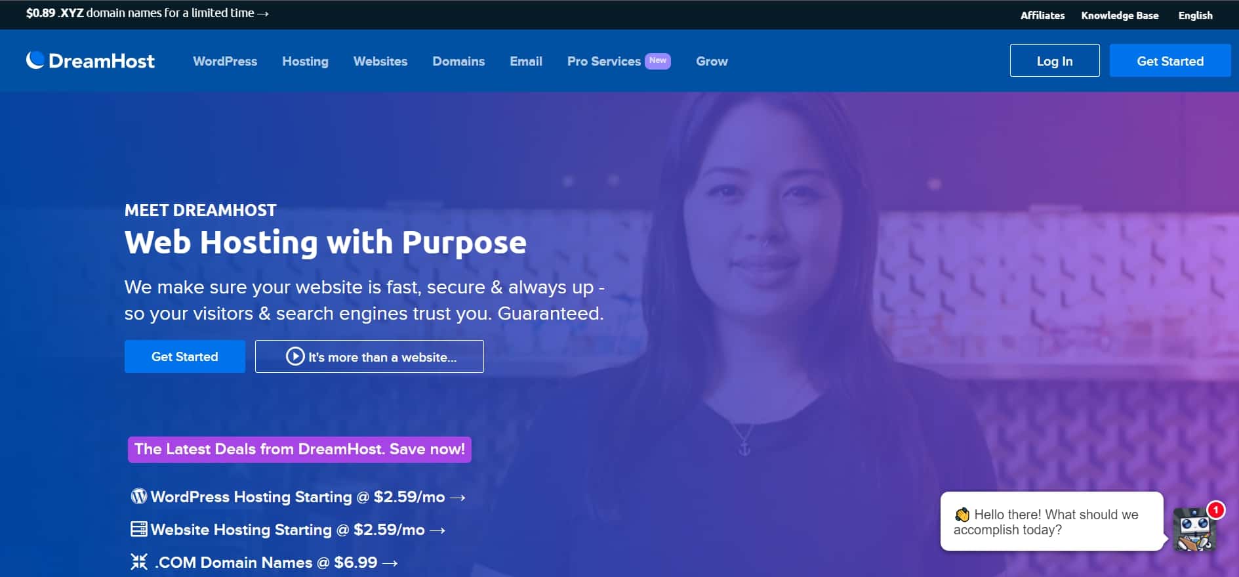This screenshot has width=1239, height=577.
Task: Click the chat greeting message bubble
Action: (x=1051, y=521)
